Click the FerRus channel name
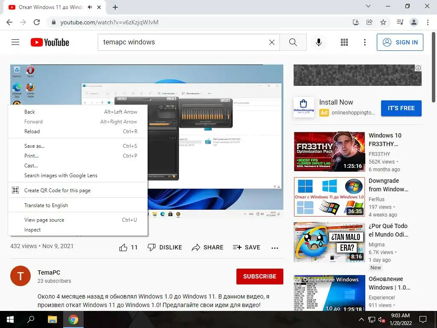 [376, 199]
